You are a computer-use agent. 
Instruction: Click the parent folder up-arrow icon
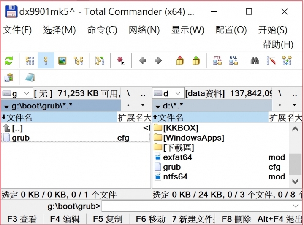6,128
